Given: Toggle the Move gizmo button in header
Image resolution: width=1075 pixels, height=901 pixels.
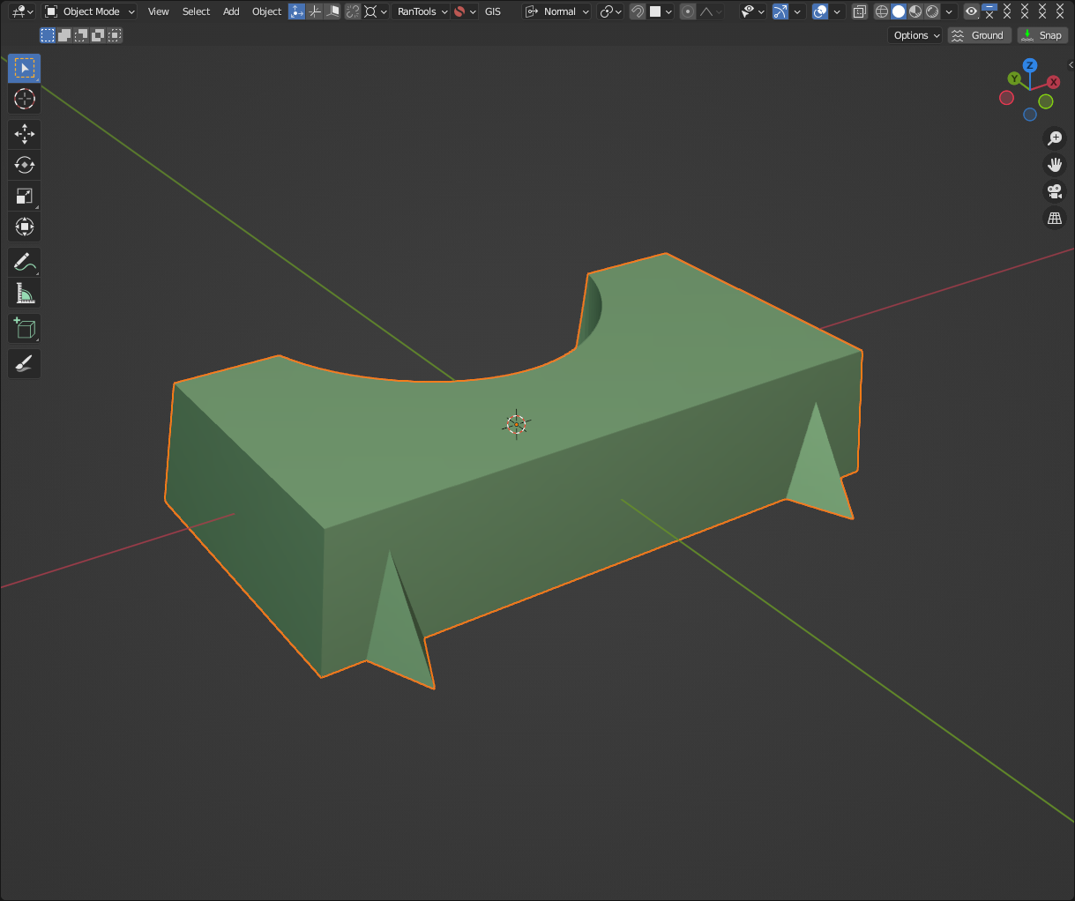Looking at the screenshot, I should click(x=297, y=11).
